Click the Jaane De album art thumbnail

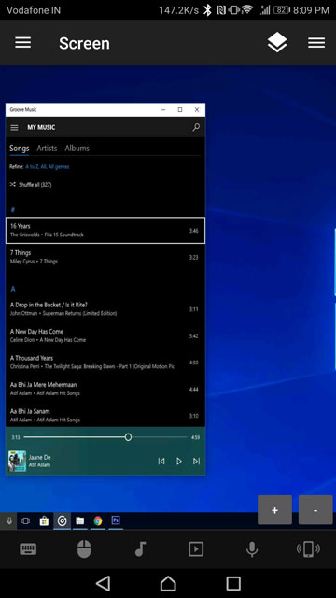coord(17,461)
